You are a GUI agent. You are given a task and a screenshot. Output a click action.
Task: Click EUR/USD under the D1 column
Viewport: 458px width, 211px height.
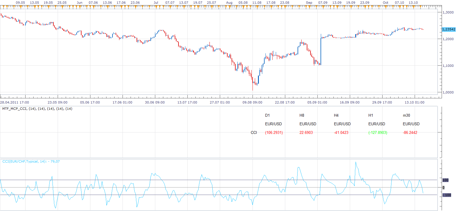point(273,124)
